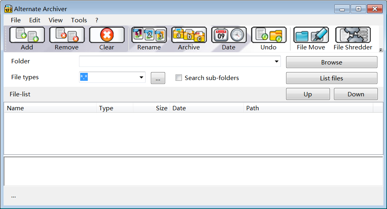The image size is (387, 209).
Task: Open the Rename tool
Action: pos(149,35)
